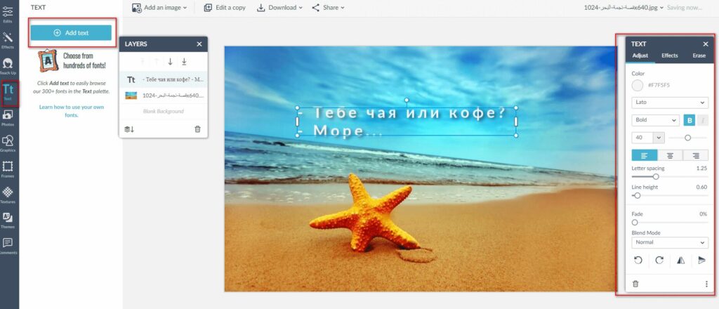Open the Textures sidebar tool
The image size is (719, 309).
coord(8,194)
